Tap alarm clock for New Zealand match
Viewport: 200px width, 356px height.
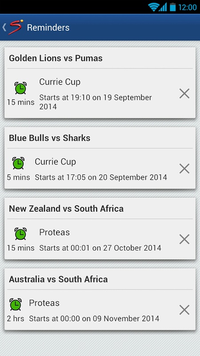[20, 234]
